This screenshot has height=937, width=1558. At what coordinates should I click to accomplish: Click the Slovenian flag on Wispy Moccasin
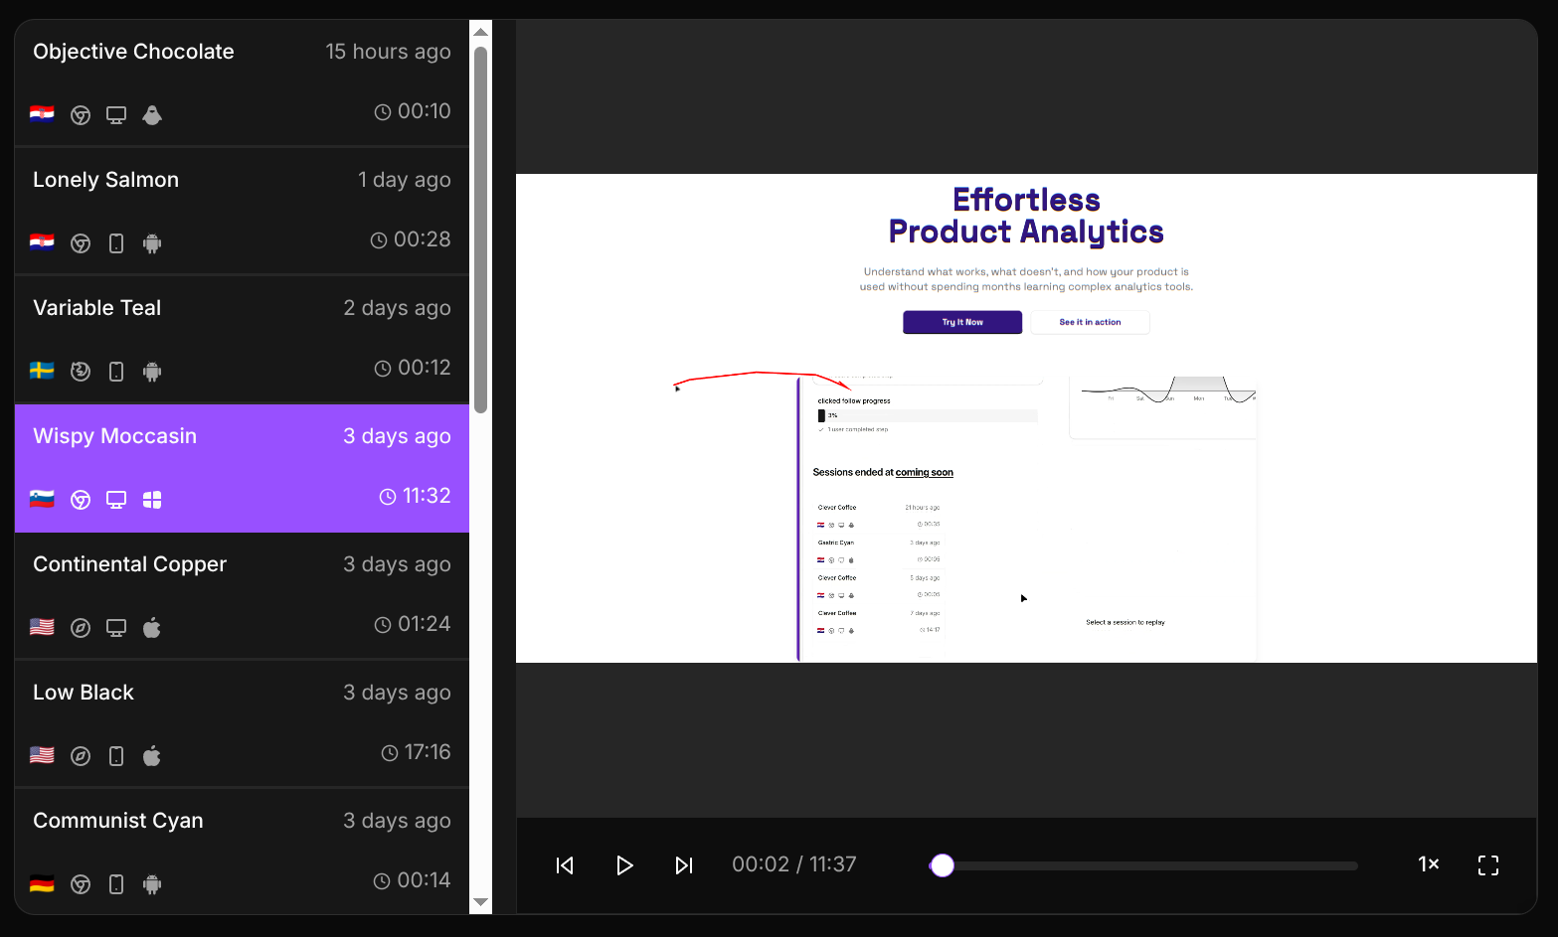coord(42,499)
